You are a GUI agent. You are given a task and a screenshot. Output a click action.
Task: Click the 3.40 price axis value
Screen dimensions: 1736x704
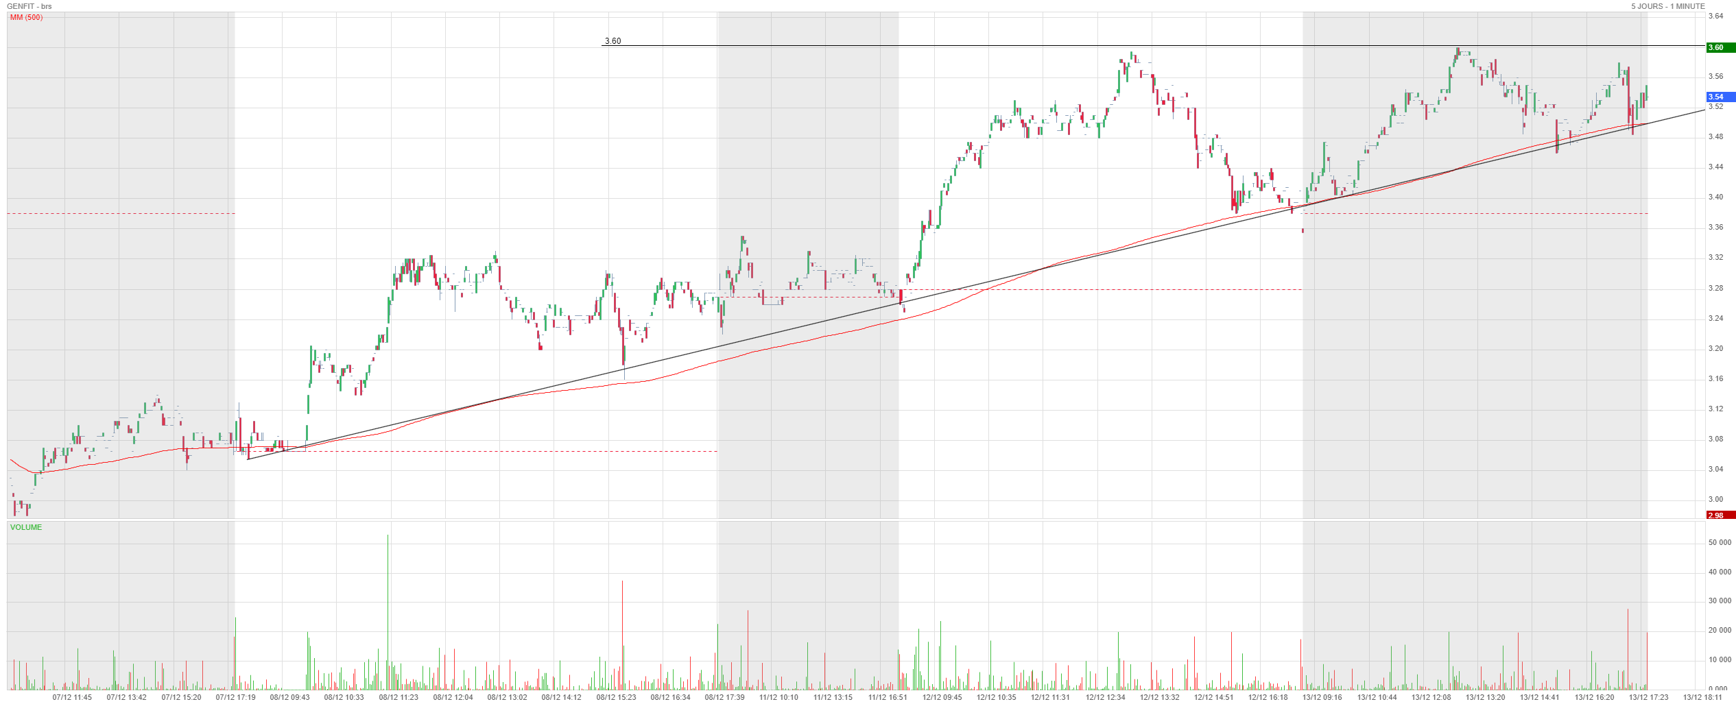pos(1715,197)
